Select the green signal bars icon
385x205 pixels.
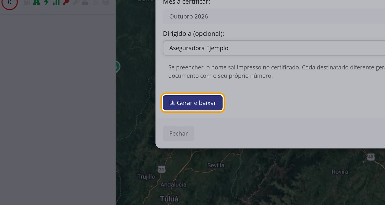pyautogui.click(x=56, y=2)
